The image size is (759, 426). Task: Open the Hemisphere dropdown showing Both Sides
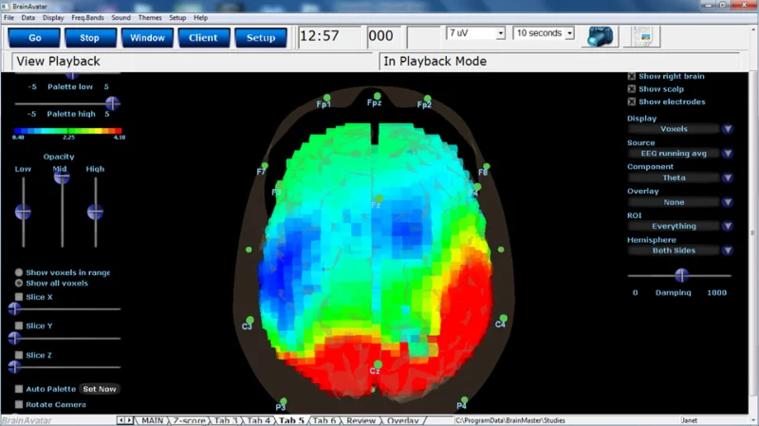680,250
